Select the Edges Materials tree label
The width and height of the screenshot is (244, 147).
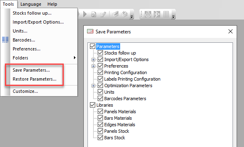click(x=119, y=125)
